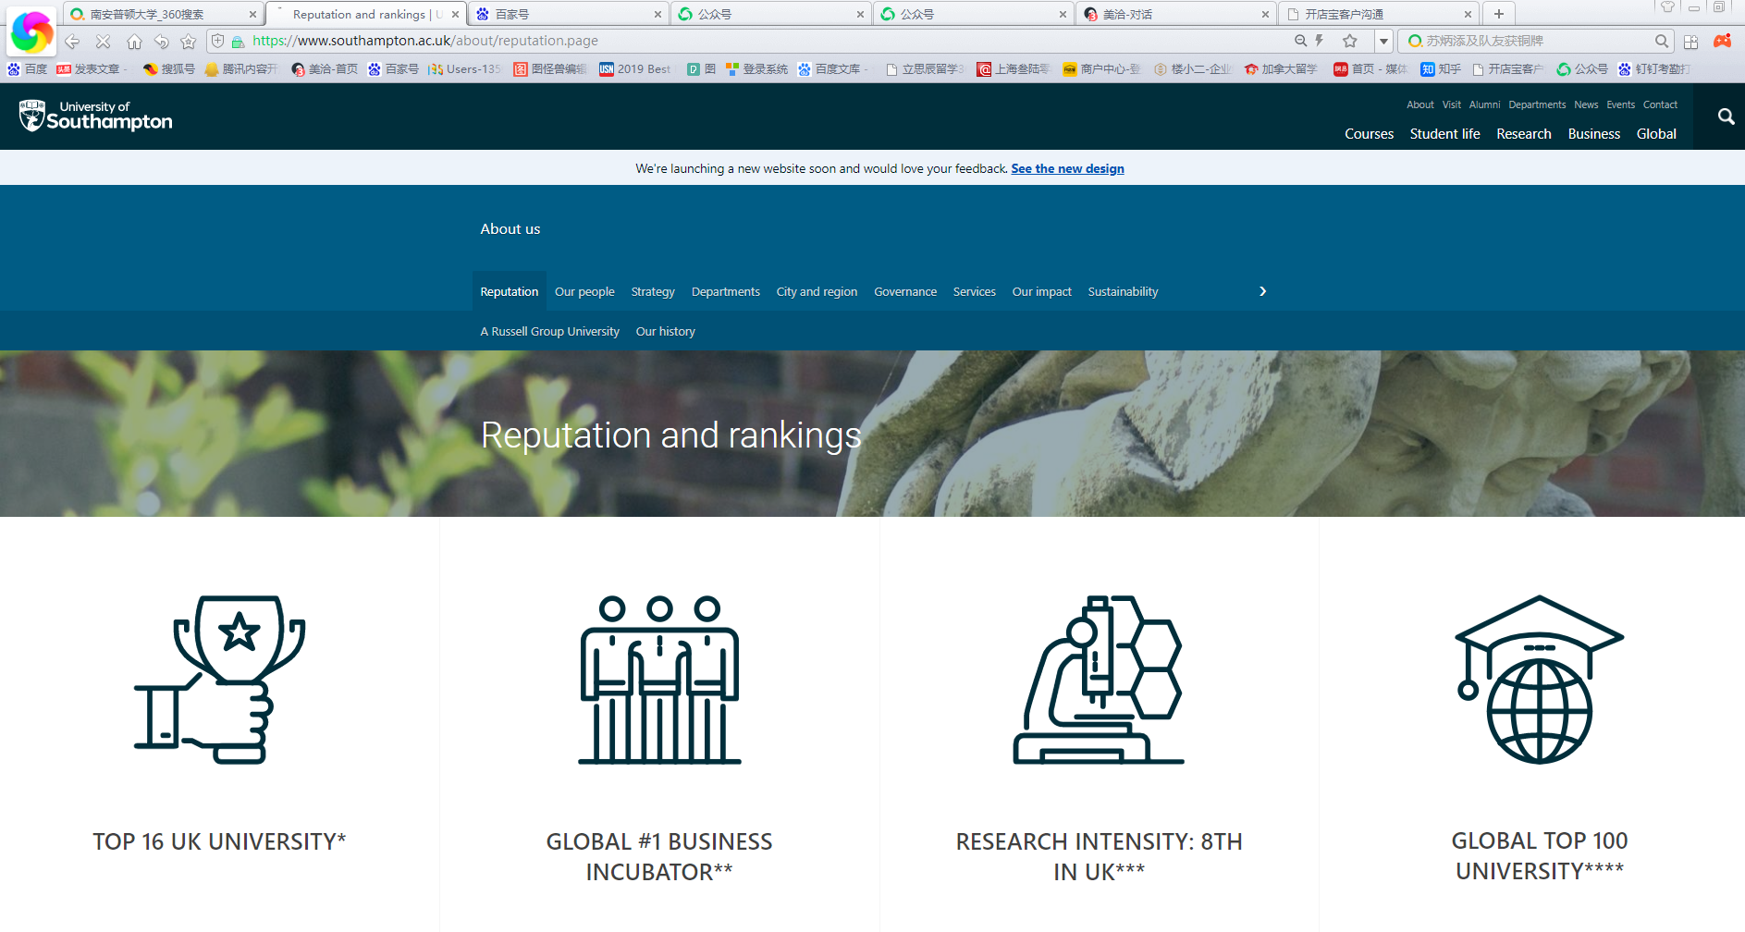
Task: Click GLOBAL TOP 100 UNIVERSITY**** text
Action: click(1540, 856)
